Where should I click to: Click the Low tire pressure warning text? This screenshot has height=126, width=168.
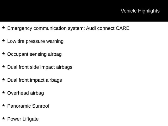pyautogui.click(x=35, y=41)
